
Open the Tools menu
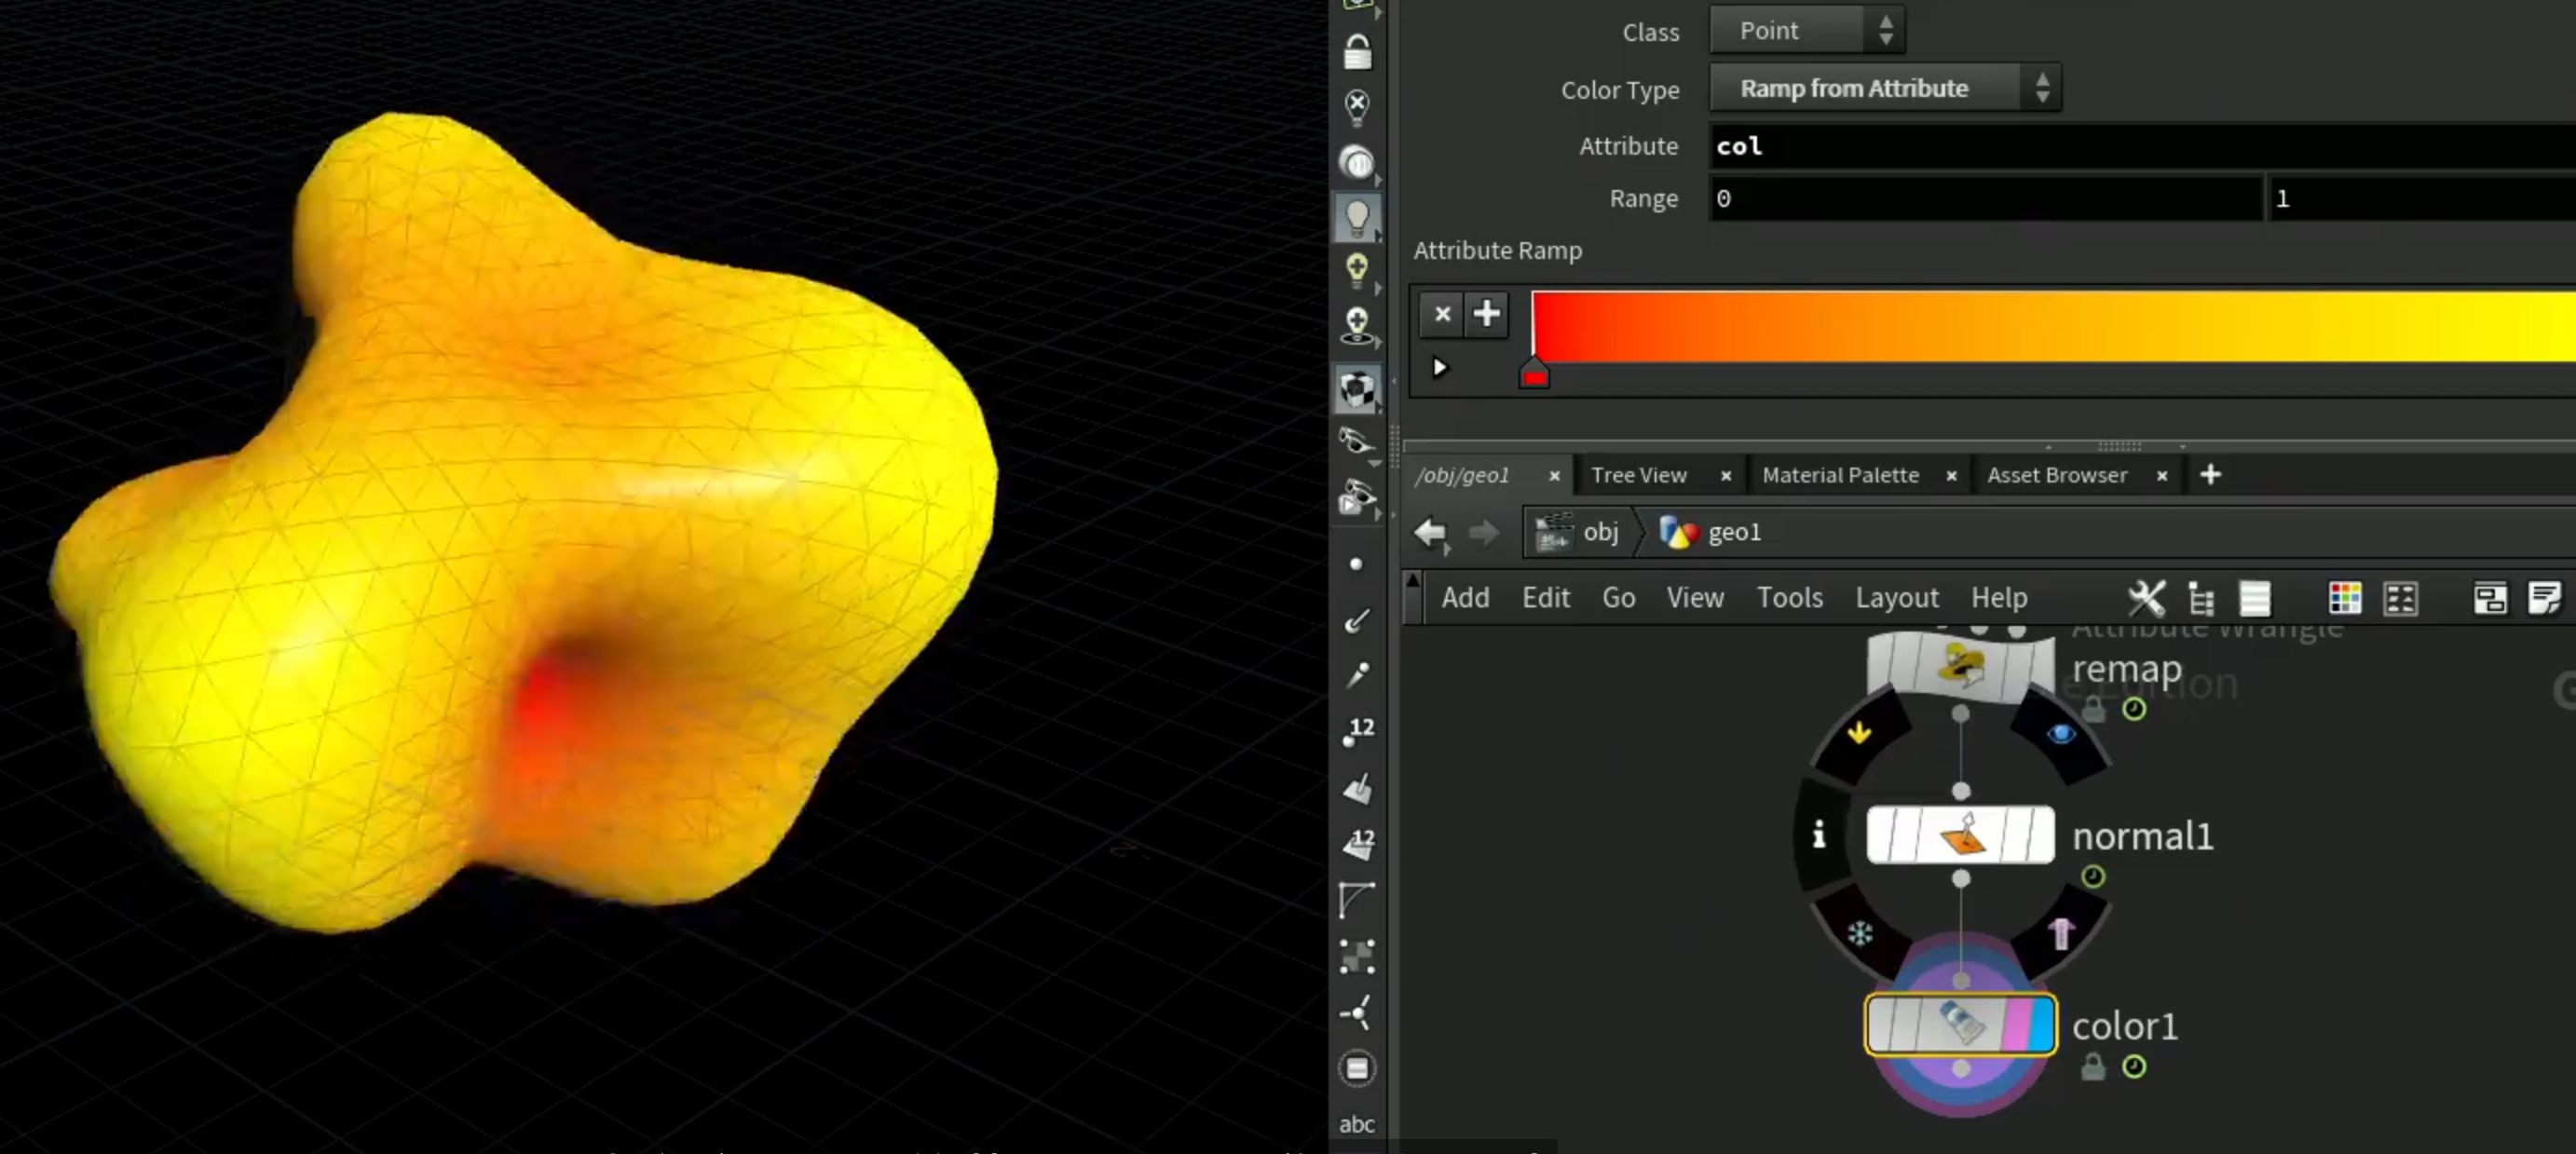(x=1789, y=598)
